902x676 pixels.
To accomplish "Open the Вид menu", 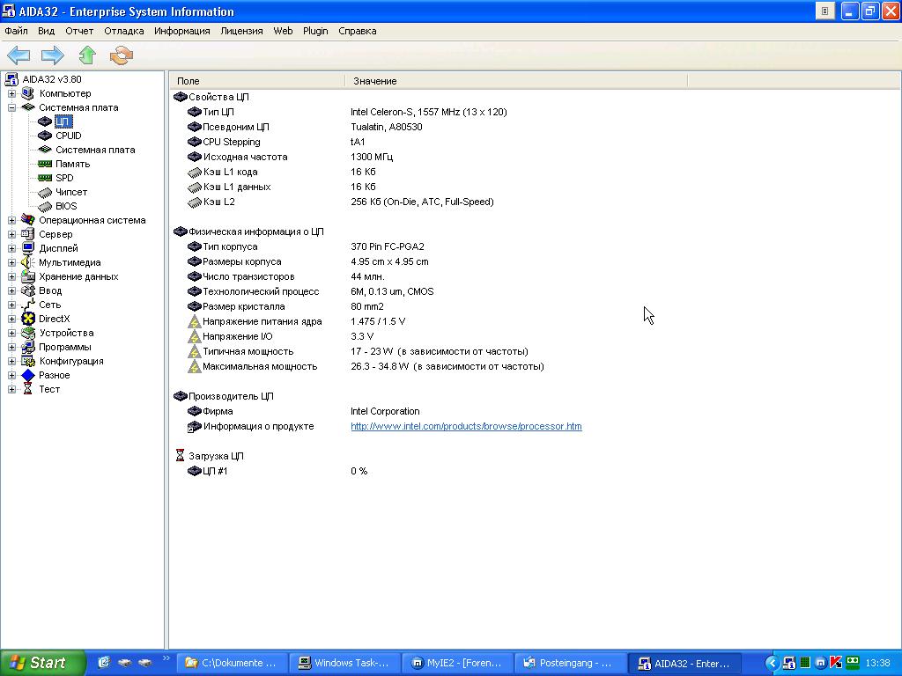I will coord(46,31).
